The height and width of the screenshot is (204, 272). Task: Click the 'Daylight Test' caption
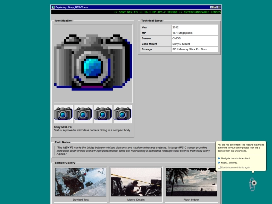tap(81, 200)
